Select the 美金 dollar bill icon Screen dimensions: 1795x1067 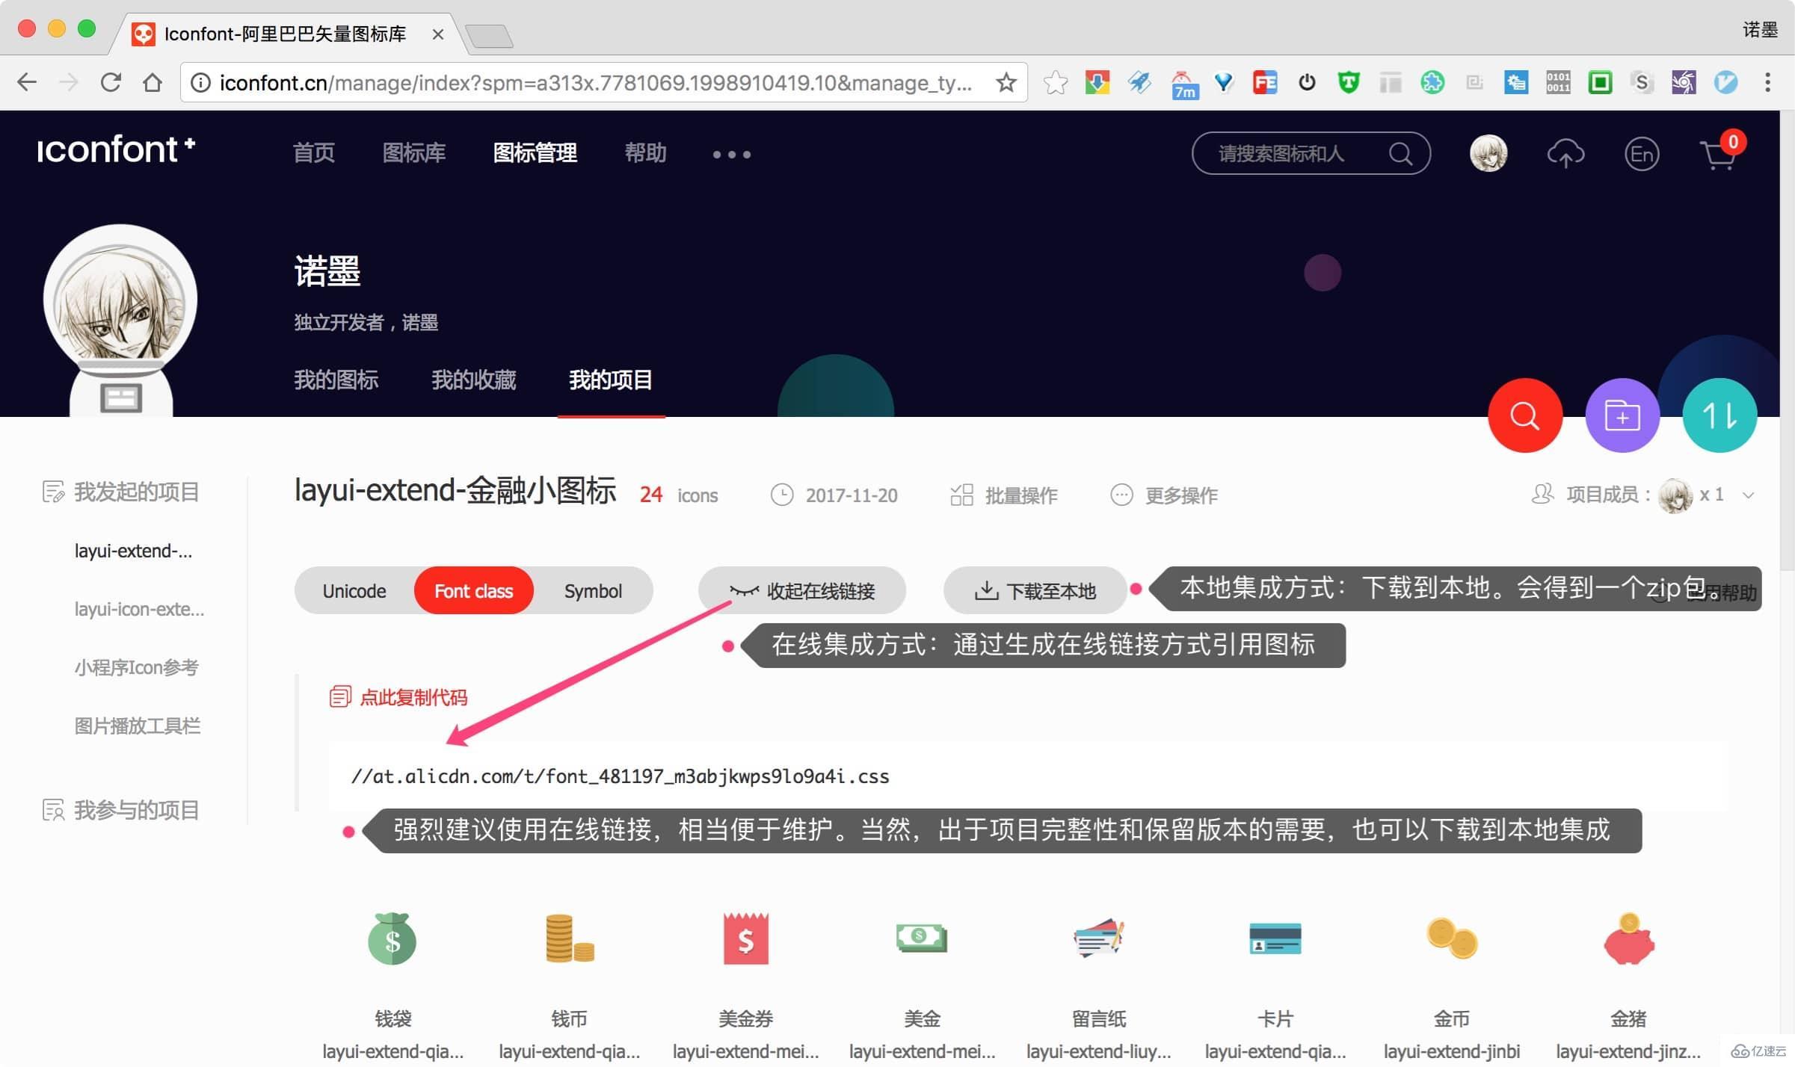tap(922, 937)
